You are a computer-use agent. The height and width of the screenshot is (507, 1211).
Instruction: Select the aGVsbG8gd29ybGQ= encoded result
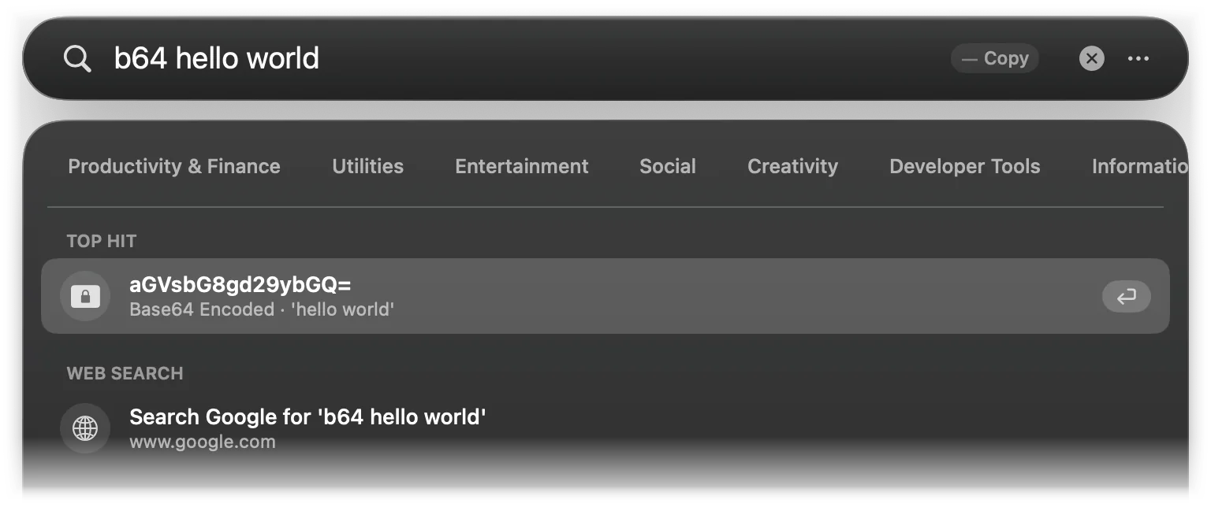605,296
